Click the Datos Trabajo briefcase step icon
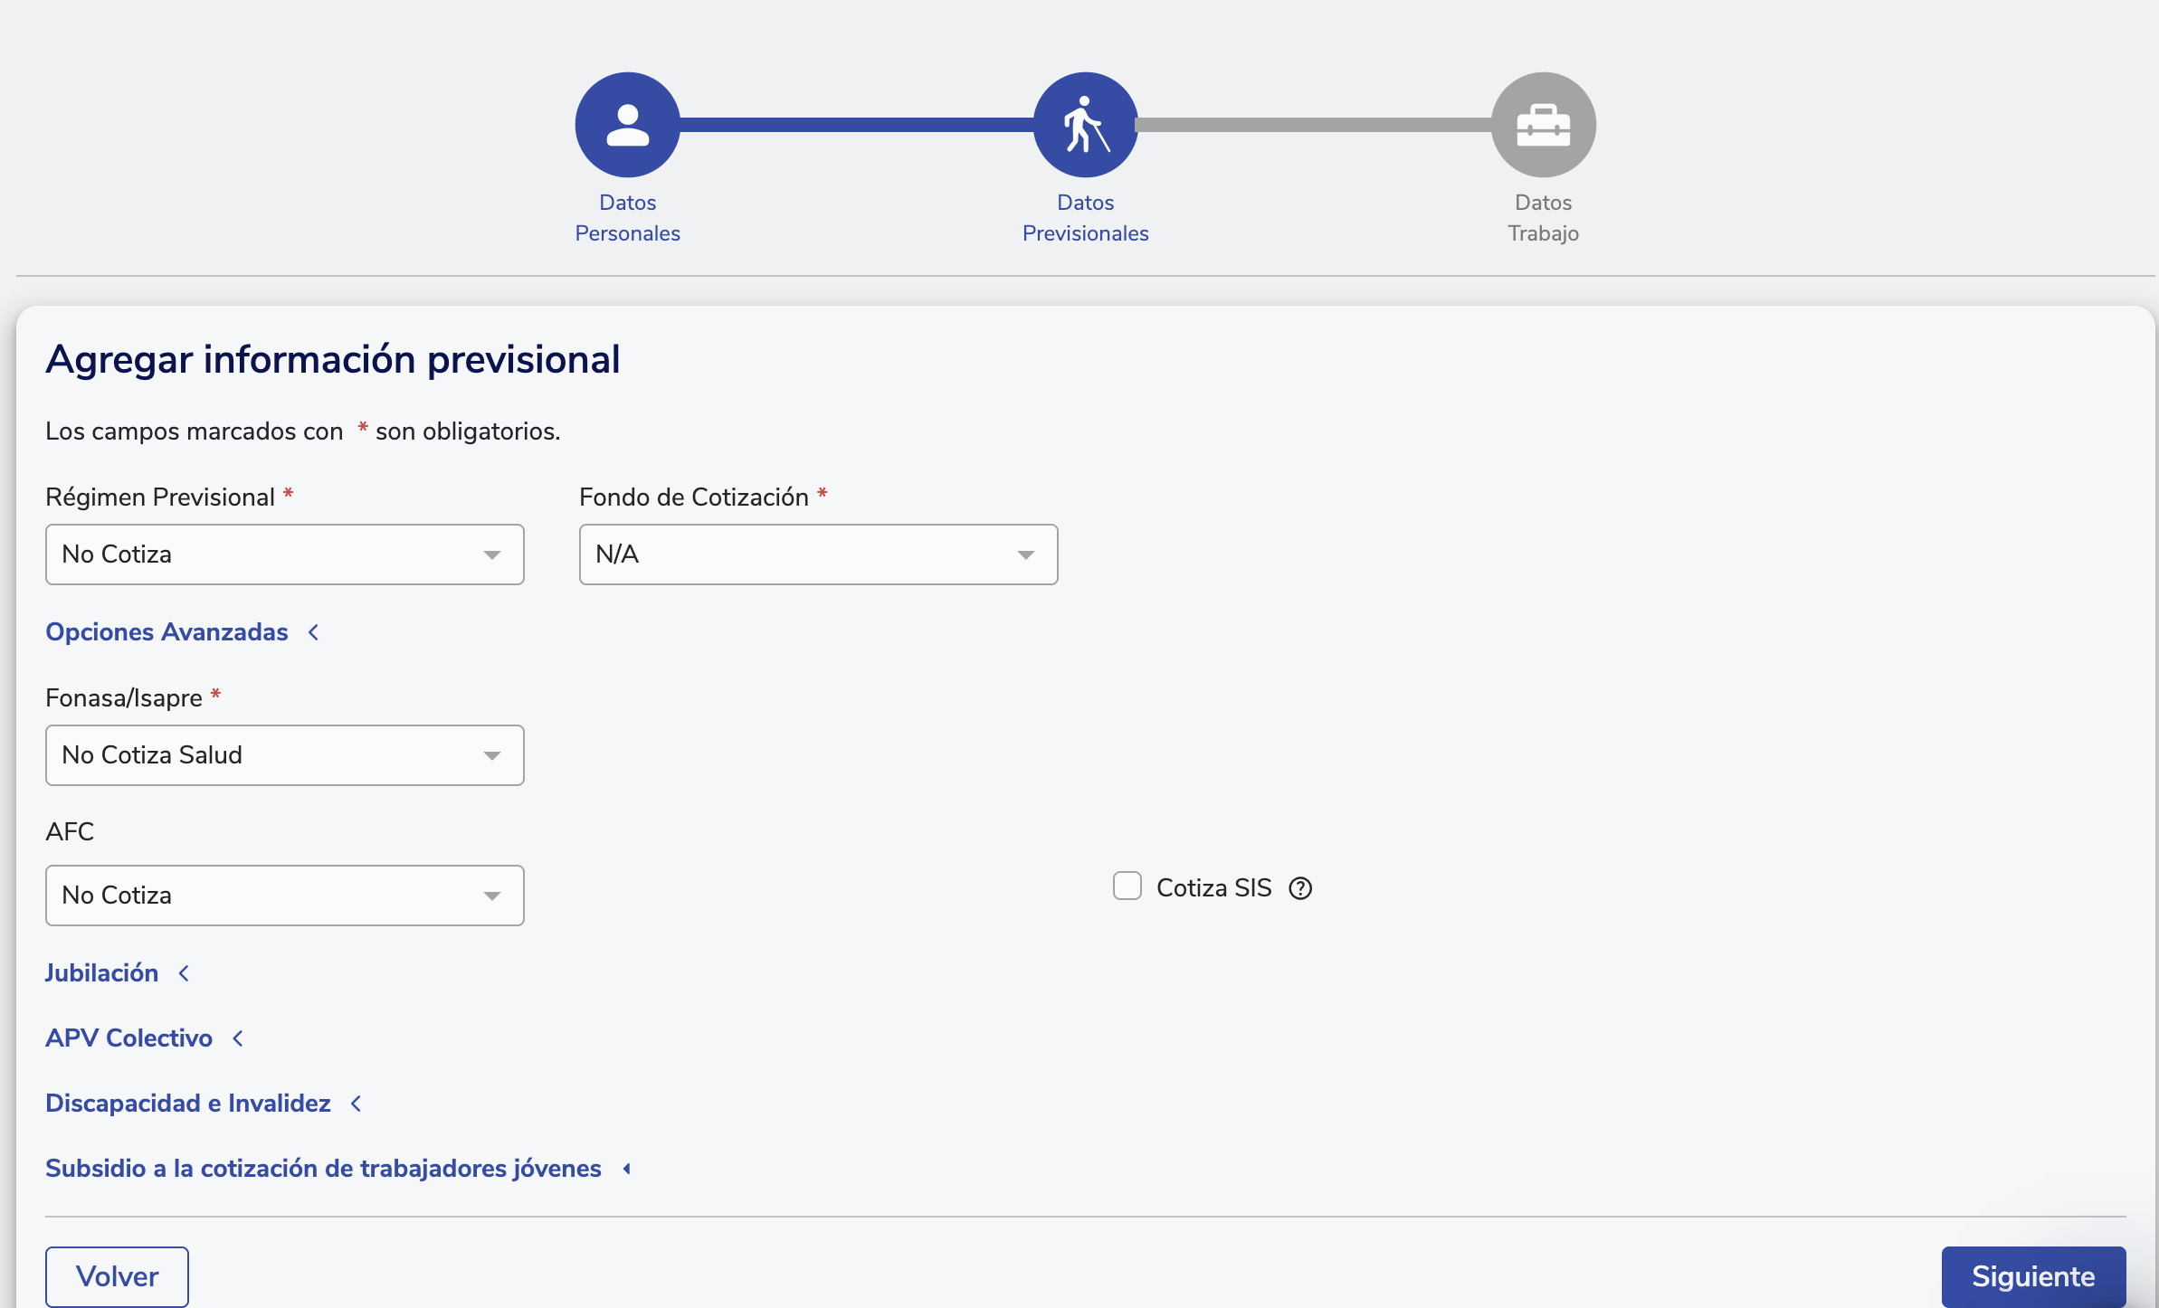Image resolution: width=2159 pixels, height=1308 pixels. [x=1543, y=125]
